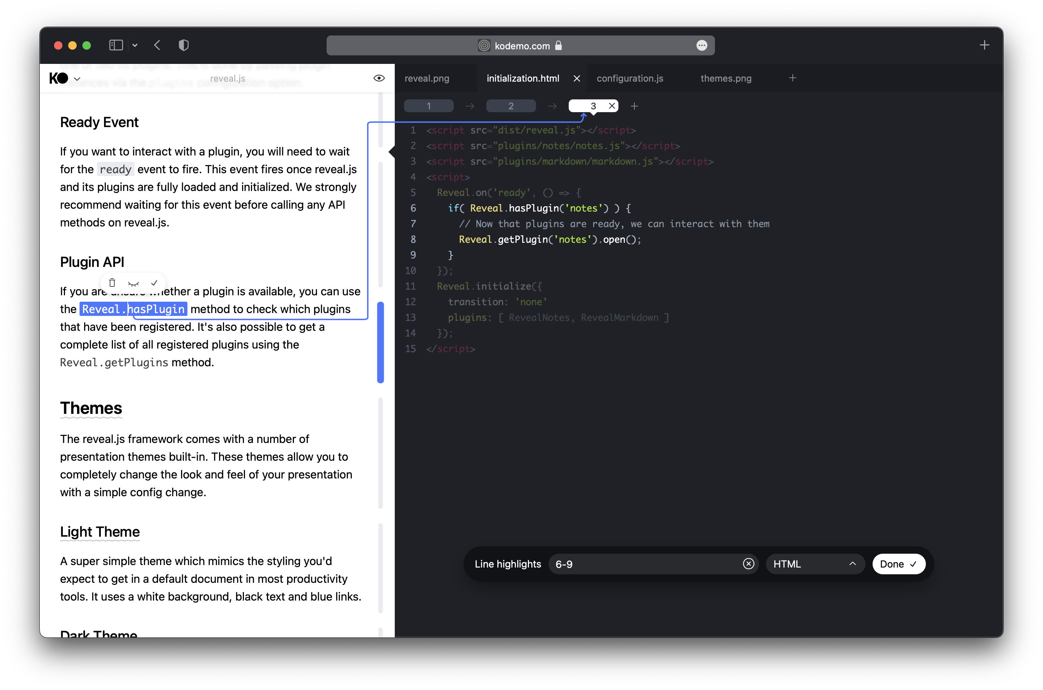Open the privacy shield icon
Image resolution: width=1043 pixels, height=690 pixels.
pos(184,45)
